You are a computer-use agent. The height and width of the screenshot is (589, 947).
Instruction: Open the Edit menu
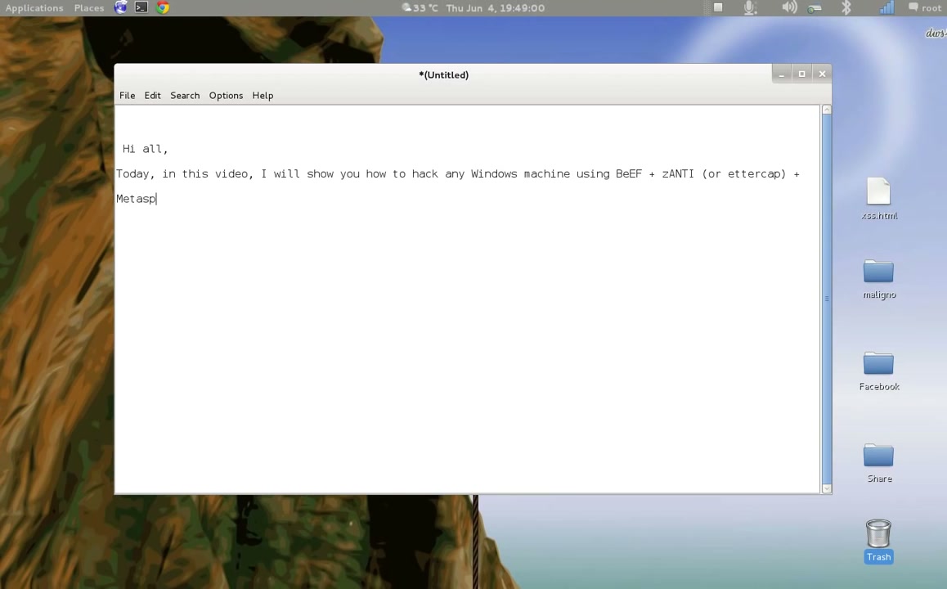click(x=152, y=96)
